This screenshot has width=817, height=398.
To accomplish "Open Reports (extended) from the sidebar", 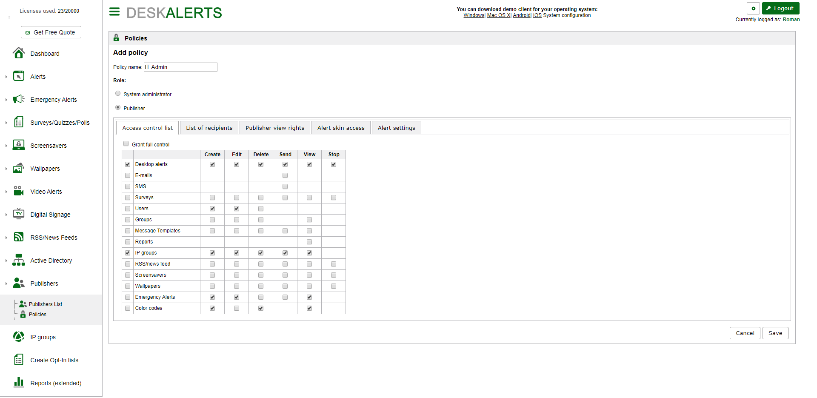I will [x=56, y=383].
